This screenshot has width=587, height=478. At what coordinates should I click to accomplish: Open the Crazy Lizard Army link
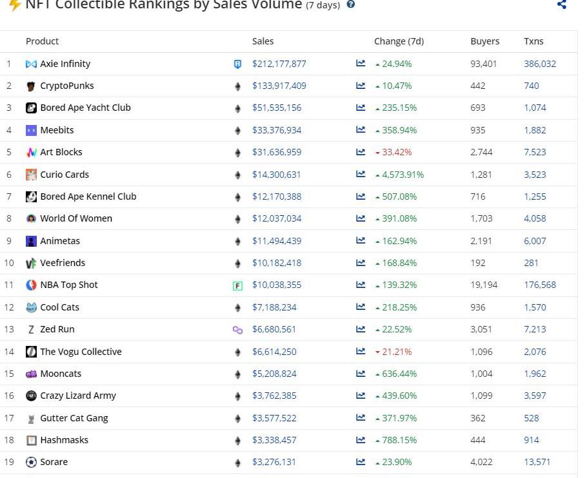[78, 396]
